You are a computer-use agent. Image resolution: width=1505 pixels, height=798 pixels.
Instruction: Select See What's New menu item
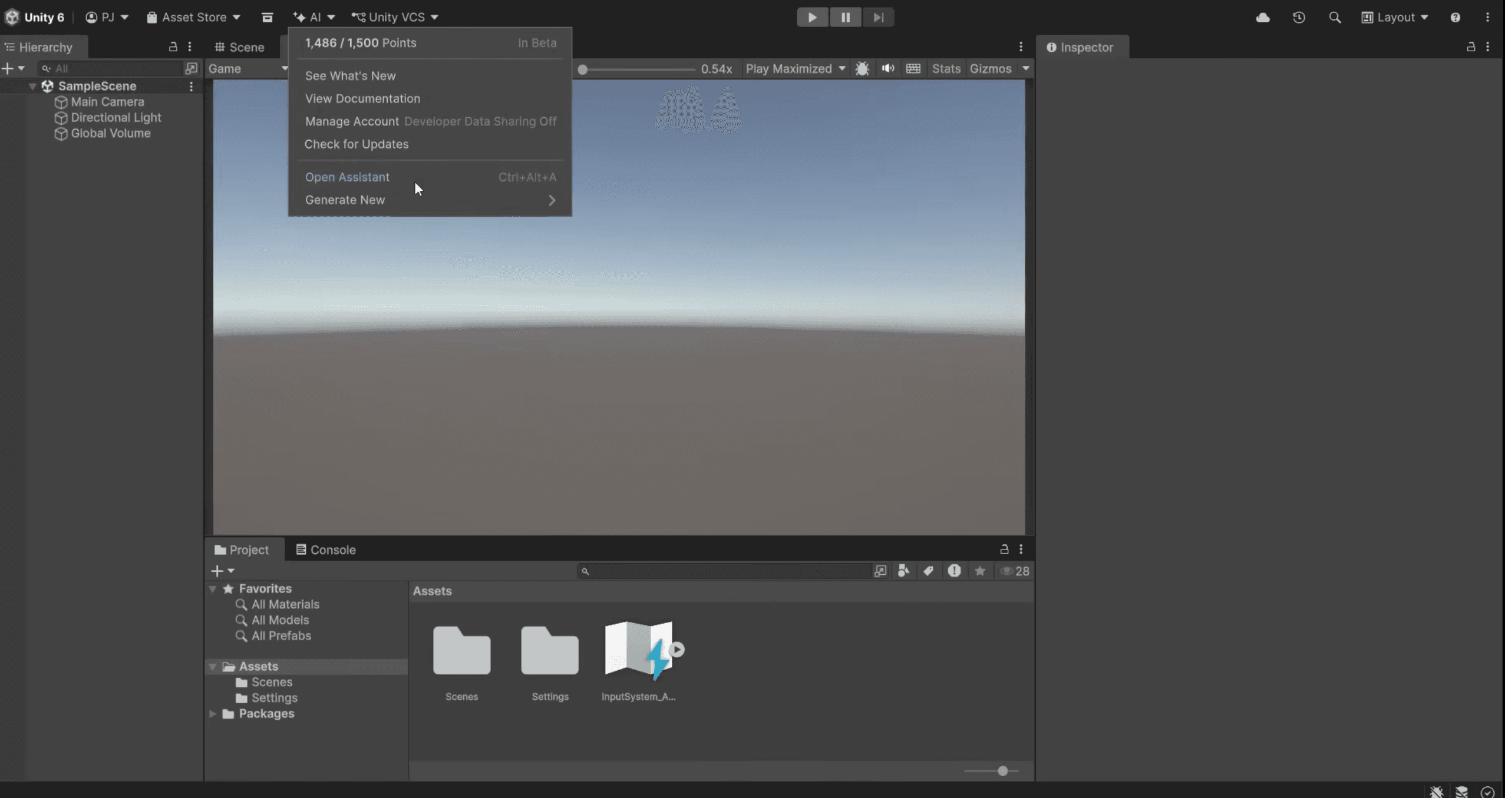click(430, 75)
